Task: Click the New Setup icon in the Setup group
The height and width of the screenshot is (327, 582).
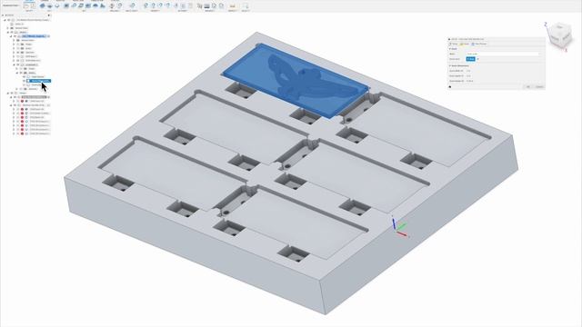Action: point(26,5)
